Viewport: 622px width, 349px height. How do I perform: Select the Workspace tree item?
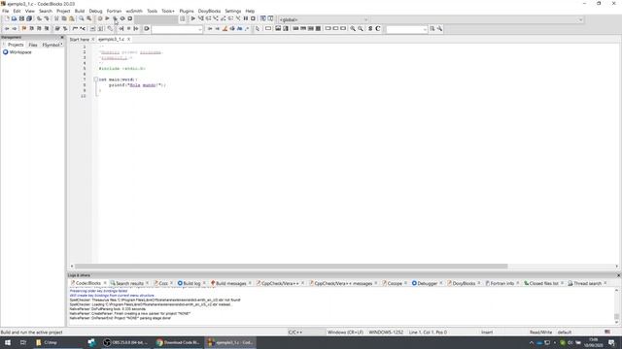[x=20, y=52]
